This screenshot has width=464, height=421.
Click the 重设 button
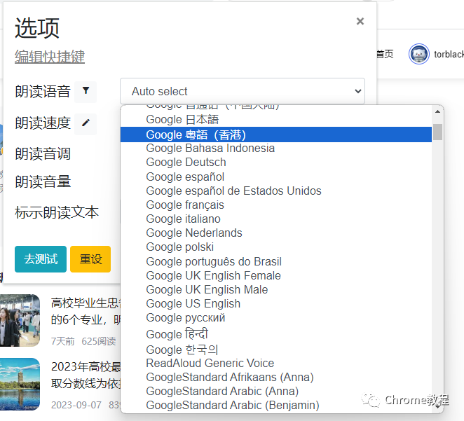click(90, 259)
